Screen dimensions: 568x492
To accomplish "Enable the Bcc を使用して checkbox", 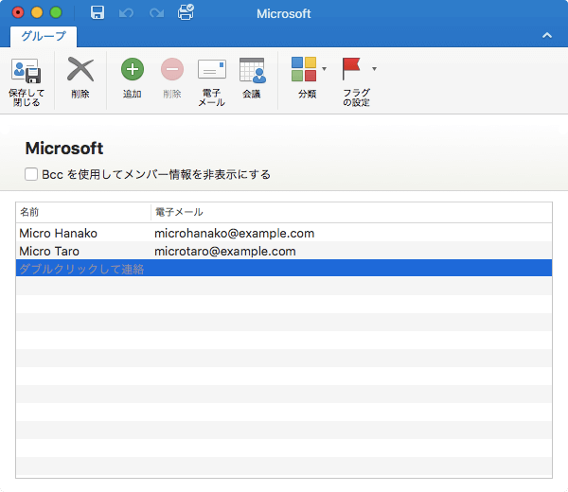I will pos(31,174).
